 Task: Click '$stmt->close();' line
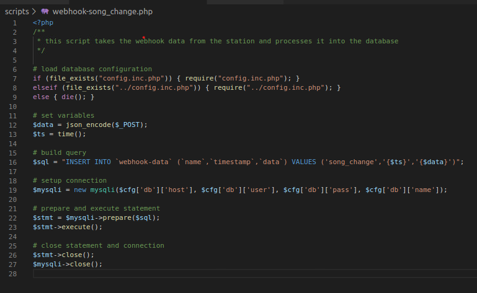tap(64, 255)
